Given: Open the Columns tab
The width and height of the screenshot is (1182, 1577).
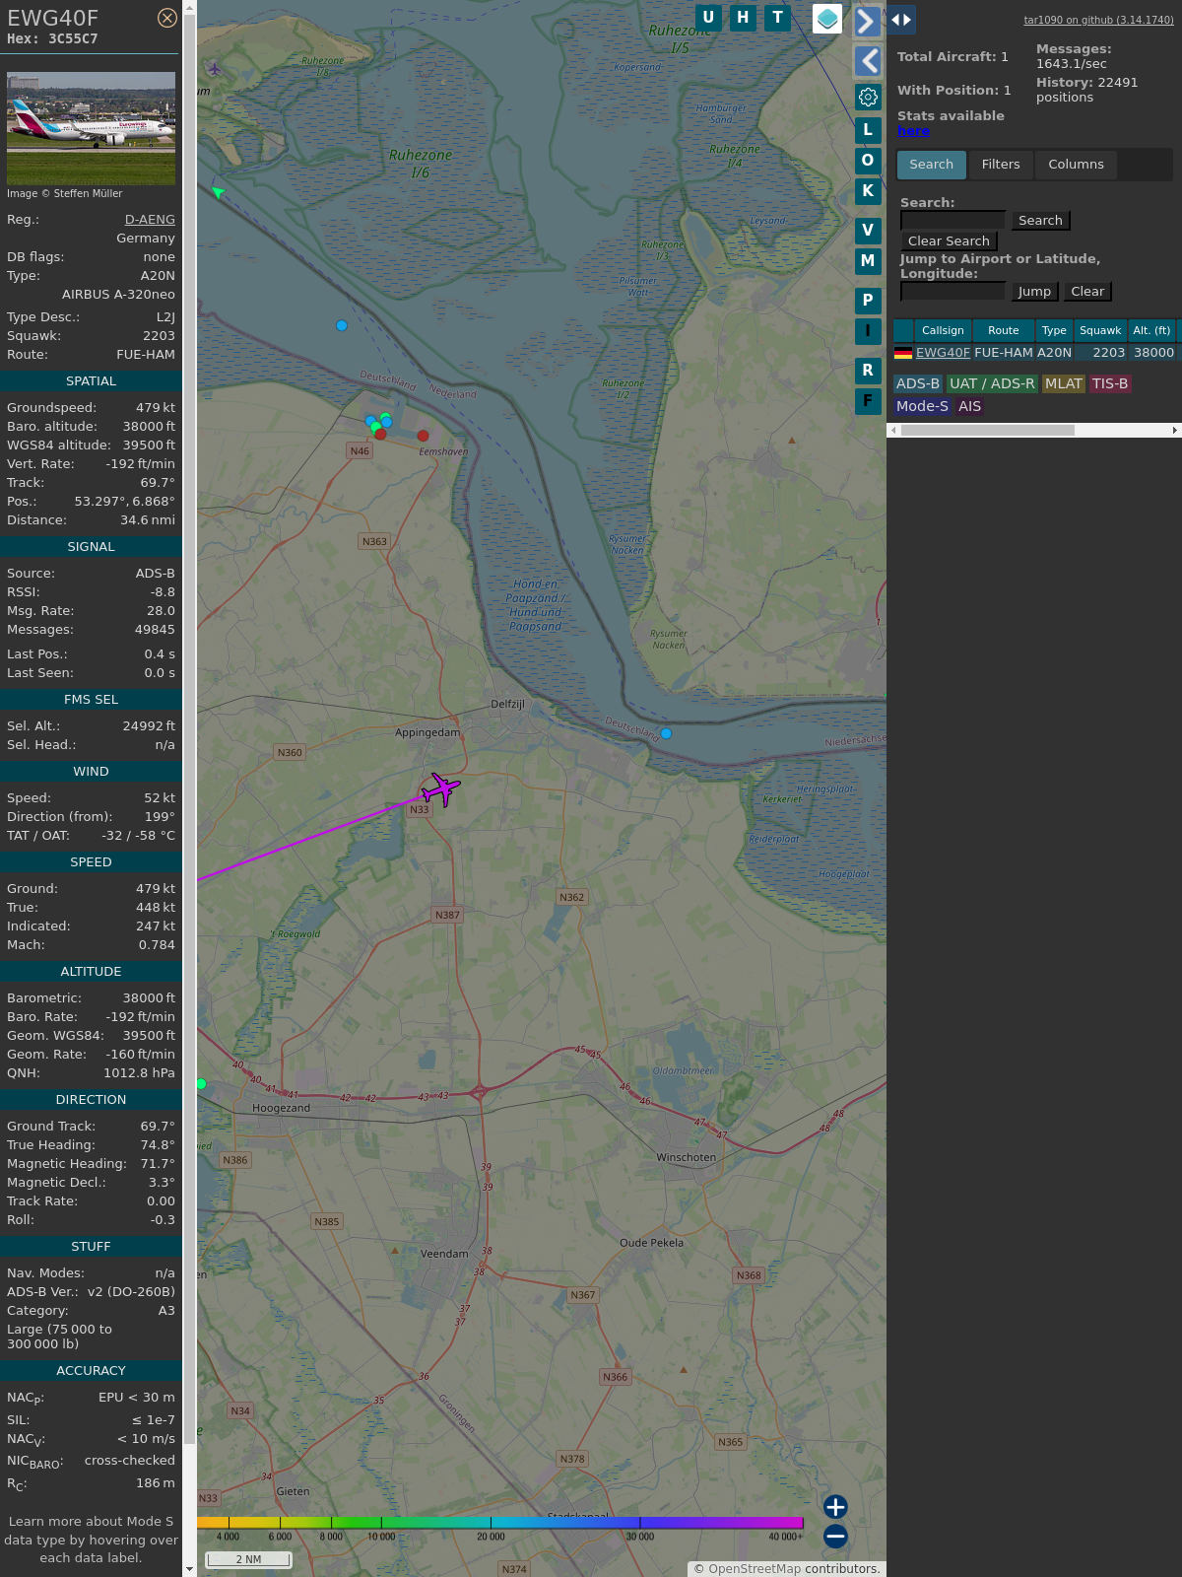Looking at the screenshot, I should (1076, 165).
